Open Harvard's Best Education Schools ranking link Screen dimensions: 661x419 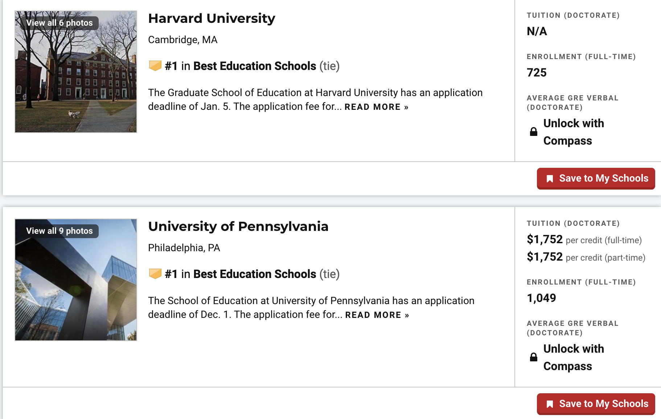pyautogui.click(x=255, y=66)
